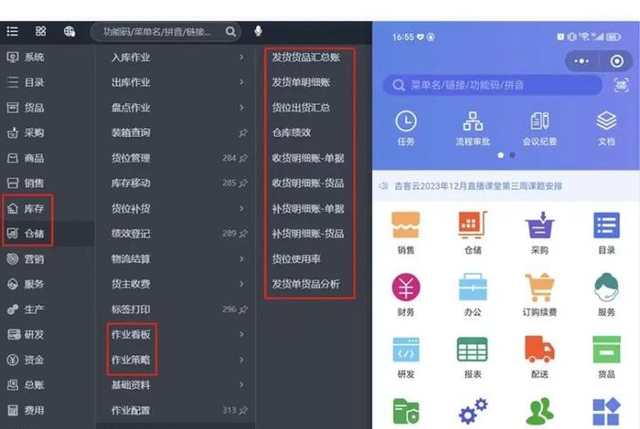Image resolution: width=640 pixels, height=429 pixels.
Task: Open the mini program more options dots
Action: point(581,61)
